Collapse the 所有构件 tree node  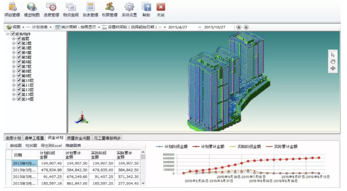pyautogui.click(x=7, y=34)
